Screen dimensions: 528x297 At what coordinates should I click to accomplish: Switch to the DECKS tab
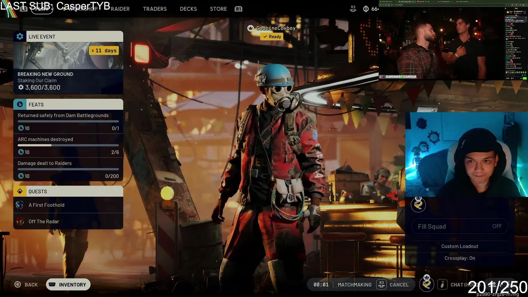point(188,9)
